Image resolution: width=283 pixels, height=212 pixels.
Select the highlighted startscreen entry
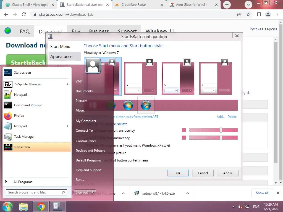[x=37, y=147]
